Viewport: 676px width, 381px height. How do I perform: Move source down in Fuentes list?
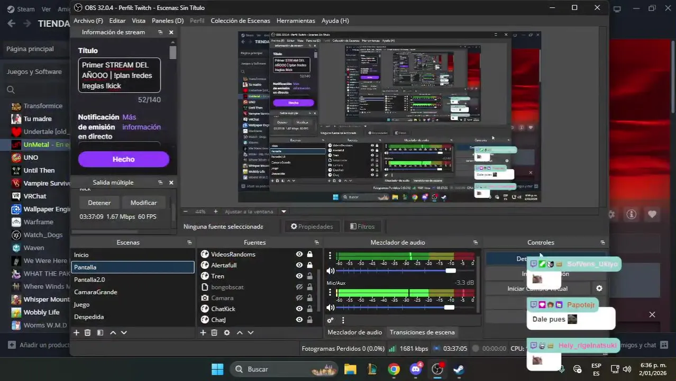coord(251,333)
